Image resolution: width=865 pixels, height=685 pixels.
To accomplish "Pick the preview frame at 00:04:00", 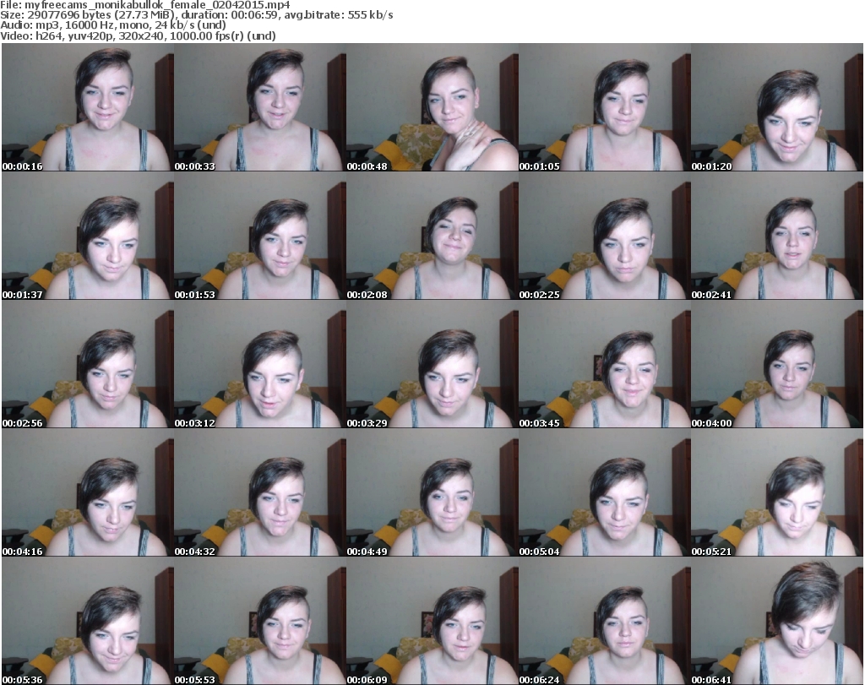I will tap(777, 364).
